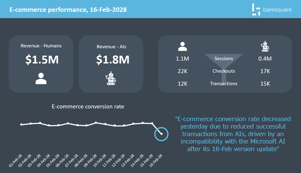Click the 12K human transactions value
Screen dimensions: 301x173
click(182, 83)
